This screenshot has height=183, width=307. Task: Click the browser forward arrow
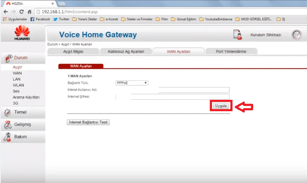(14, 12)
